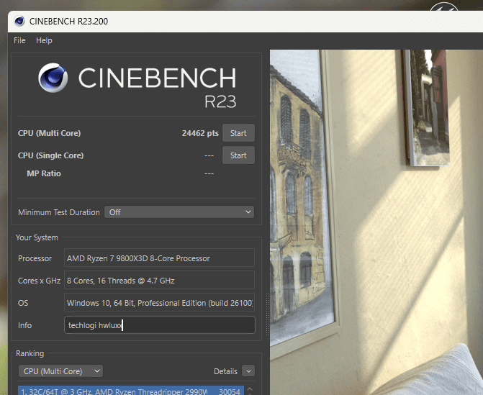The image size is (483, 395).
Task: Open the File menu
Action: 19,40
